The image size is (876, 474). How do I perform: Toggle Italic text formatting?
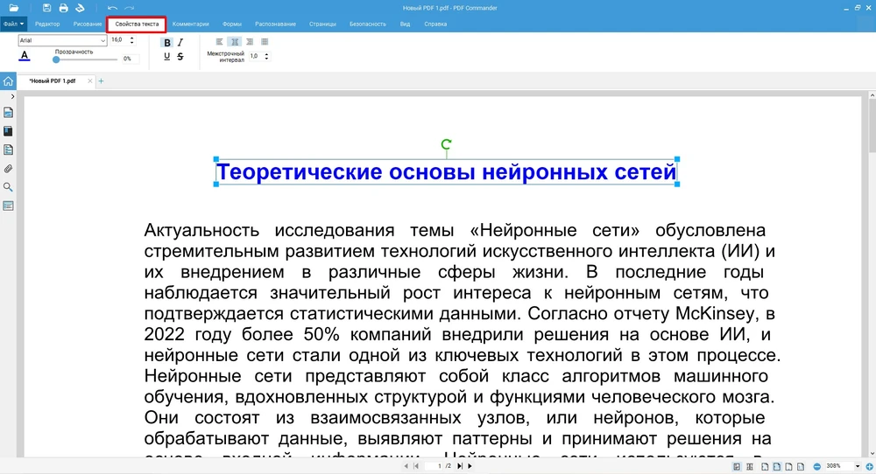click(180, 42)
